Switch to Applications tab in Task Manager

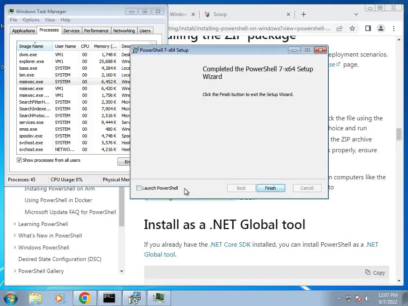[24, 31]
